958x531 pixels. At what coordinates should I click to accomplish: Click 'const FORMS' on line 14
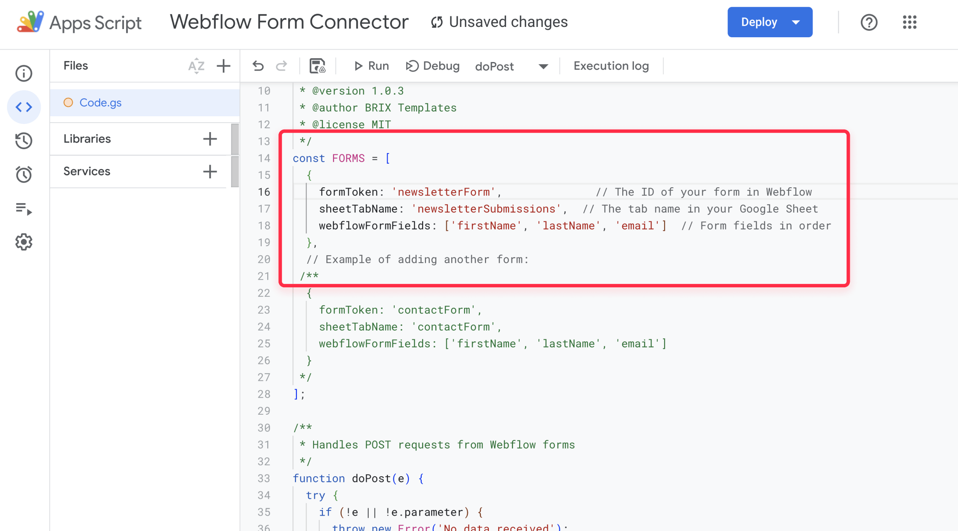(x=329, y=158)
